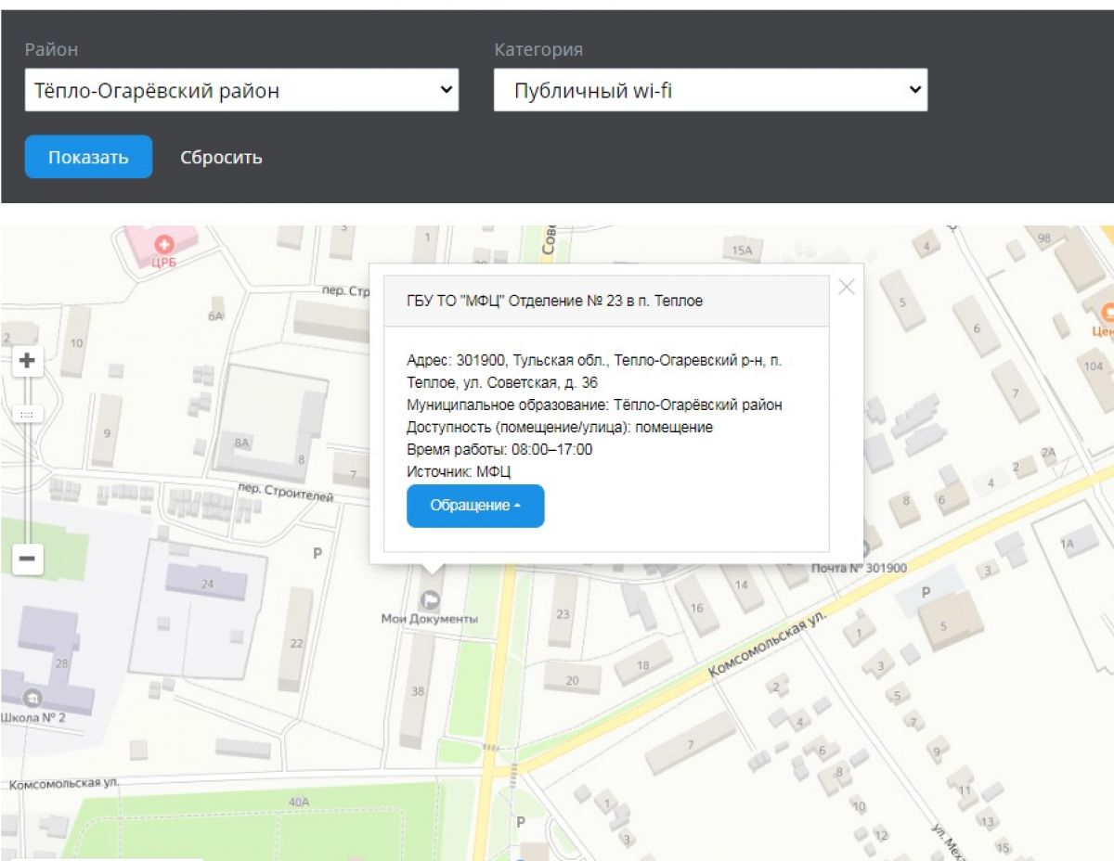The image size is (1114, 861).
Task: Click building number 98 on map
Action: [x=1044, y=238]
